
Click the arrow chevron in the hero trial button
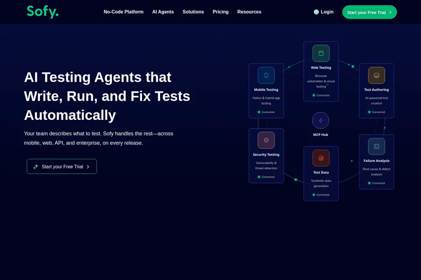[88, 167]
